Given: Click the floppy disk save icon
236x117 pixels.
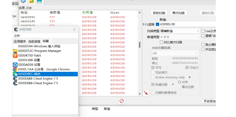Looking at the screenshot, I should point(39,2).
